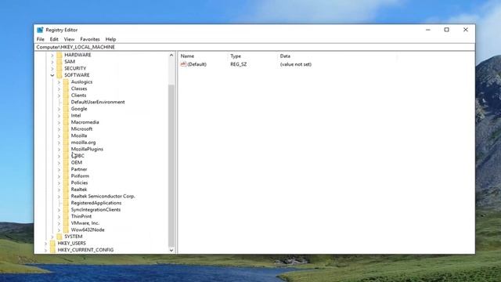Viewport: 501px width, 282px height.
Task: Click the OEM folder icon
Action: 66,162
